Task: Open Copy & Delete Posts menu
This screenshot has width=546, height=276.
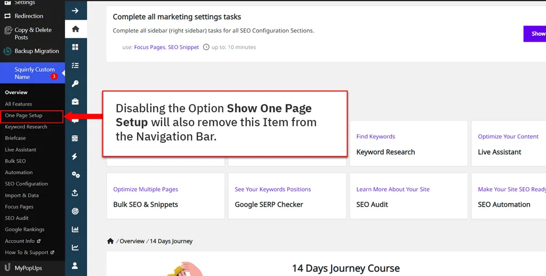Action: [33, 34]
